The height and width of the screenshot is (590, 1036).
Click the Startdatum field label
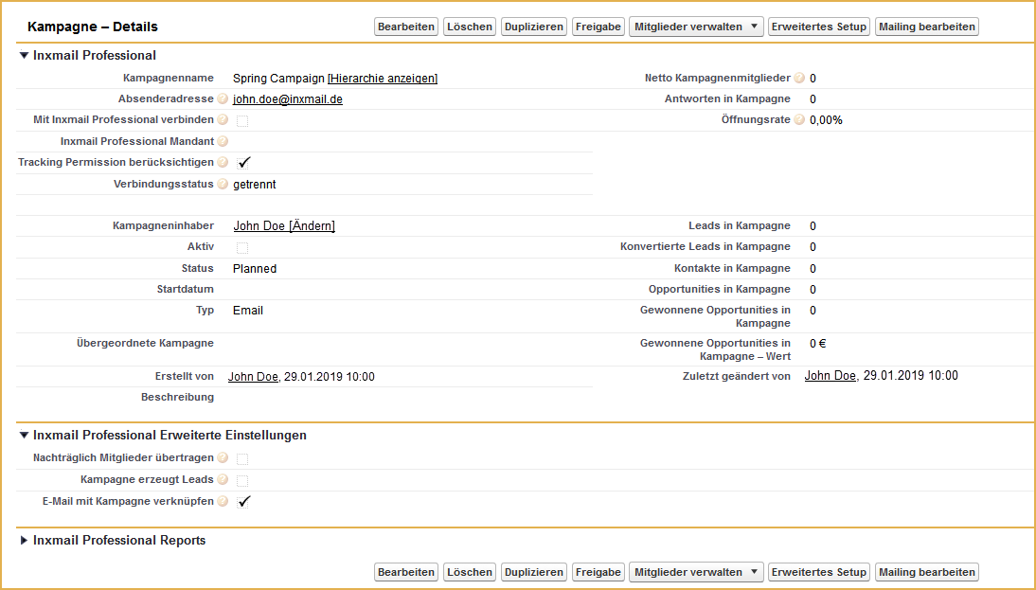pos(185,289)
